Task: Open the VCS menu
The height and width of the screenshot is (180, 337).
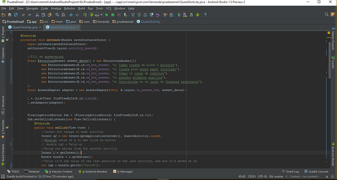Action: (x=109, y=8)
